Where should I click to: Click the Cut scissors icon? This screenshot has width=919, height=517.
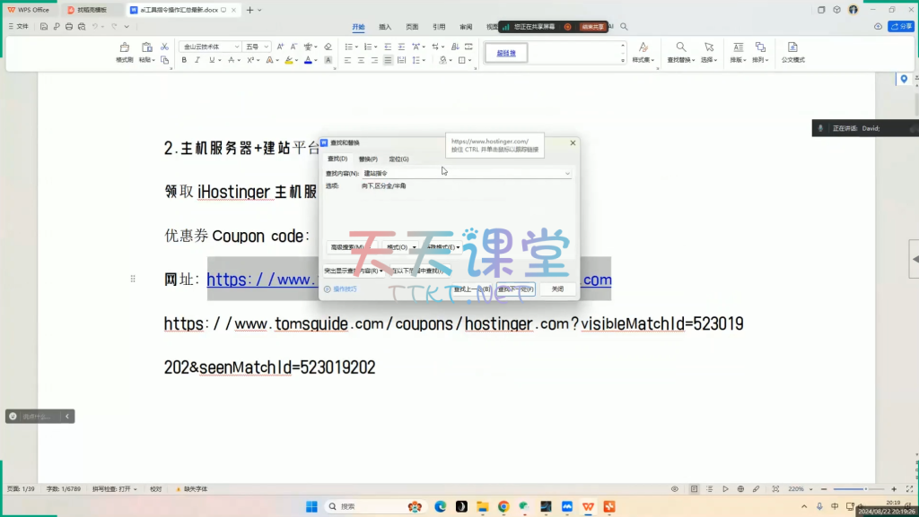164,46
